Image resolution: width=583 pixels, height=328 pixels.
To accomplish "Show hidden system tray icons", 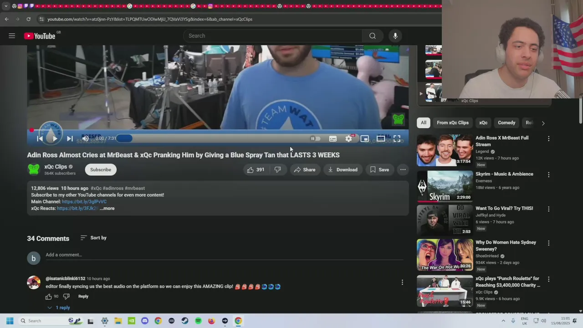I will (x=503, y=321).
